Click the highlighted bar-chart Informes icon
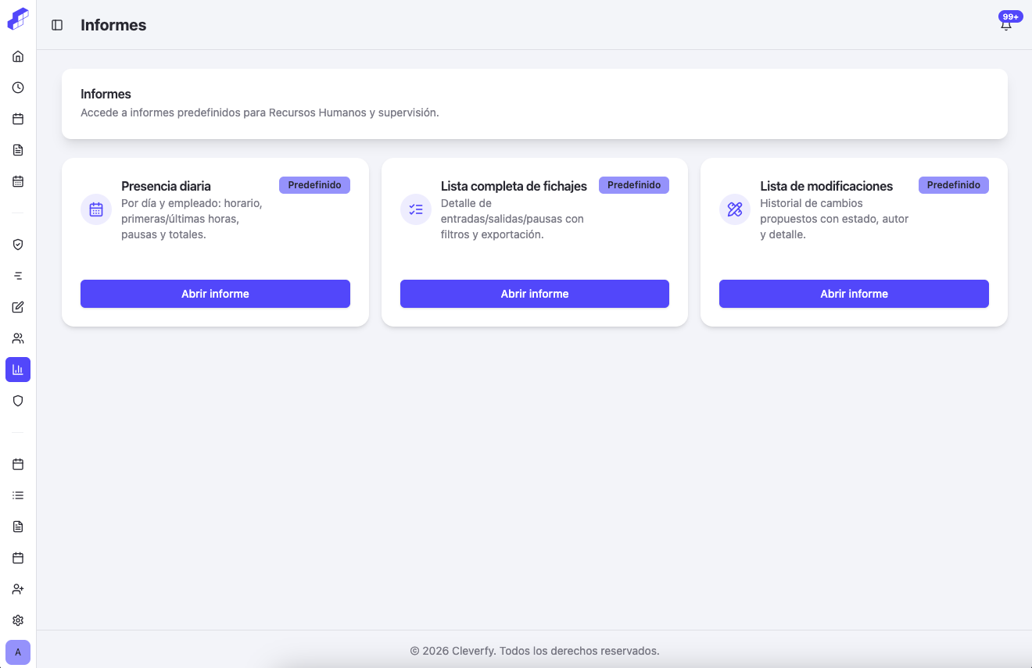1032x668 pixels. 17,370
